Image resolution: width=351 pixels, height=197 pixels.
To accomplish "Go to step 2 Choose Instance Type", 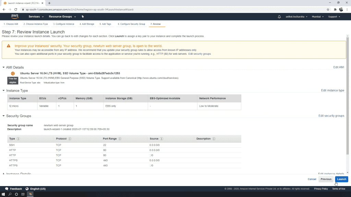I will click(36, 24).
